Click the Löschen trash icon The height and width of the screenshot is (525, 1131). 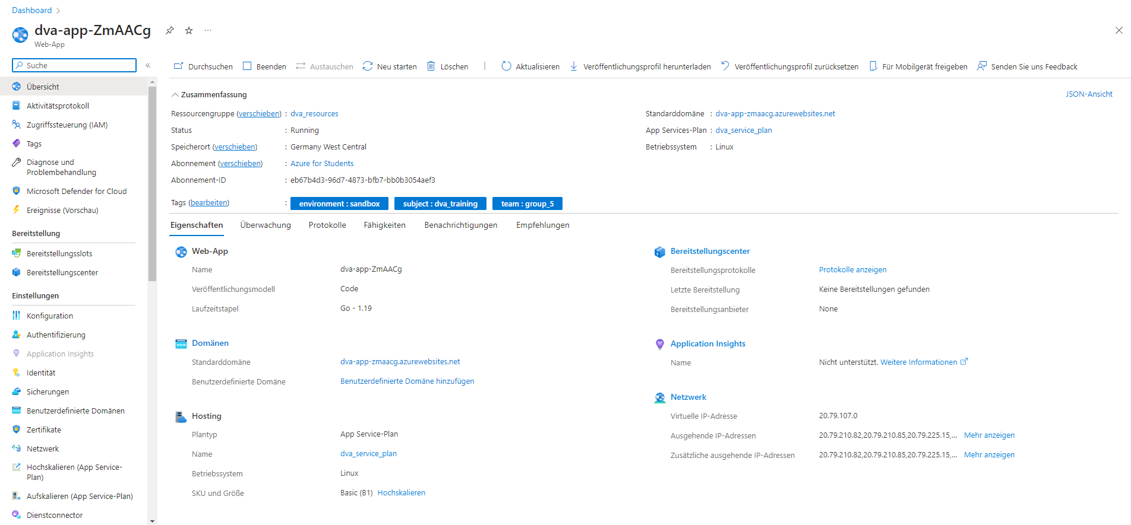431,66
